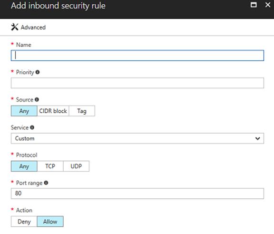274x234 pixels.
Task: Show Service info tooltip icon
Action: 32,127
